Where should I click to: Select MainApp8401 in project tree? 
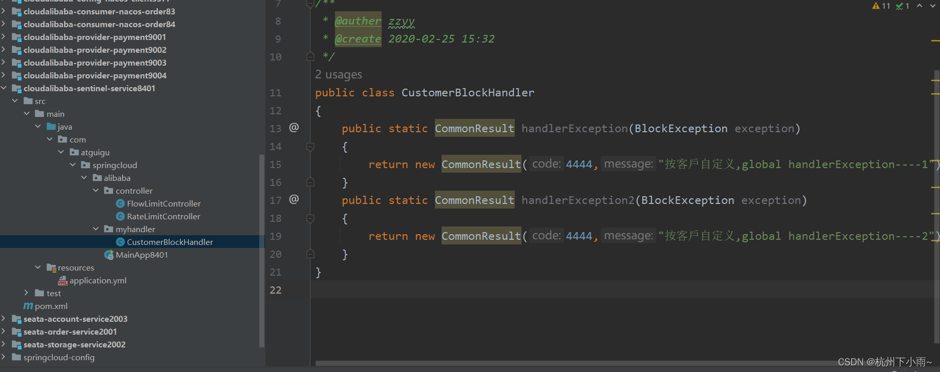(141, 255)
